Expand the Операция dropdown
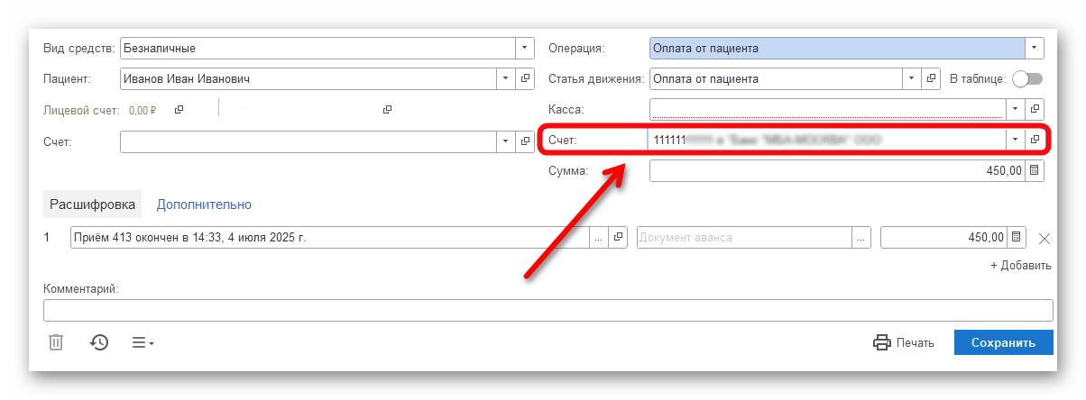 pyautogui.click(x=1034, y=49)
